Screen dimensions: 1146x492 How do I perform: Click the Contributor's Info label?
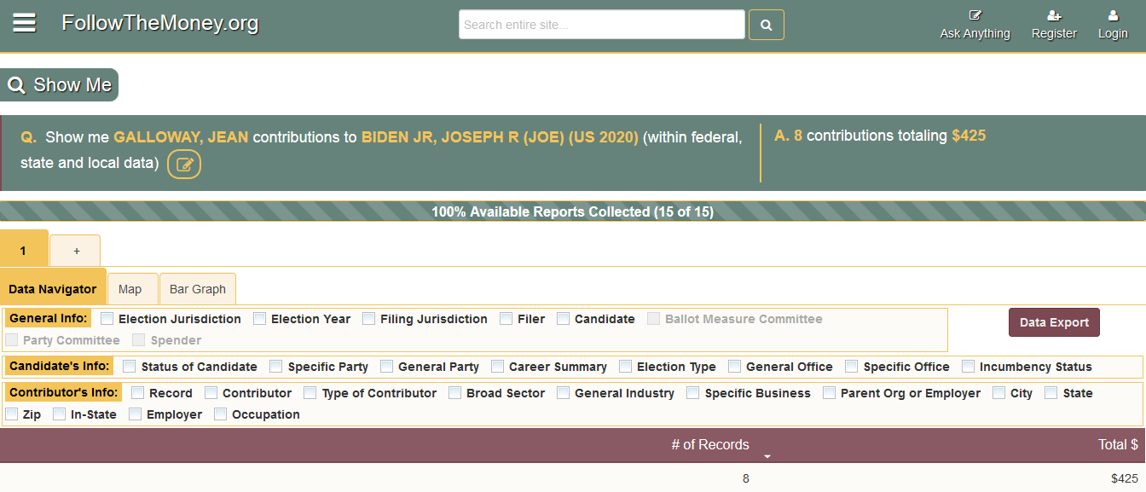[63, 392]
